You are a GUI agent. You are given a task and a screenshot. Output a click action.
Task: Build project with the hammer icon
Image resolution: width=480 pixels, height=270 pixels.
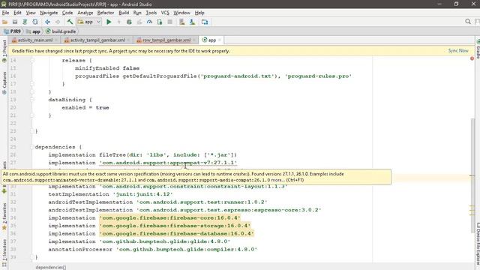click(x=70, y=22)
